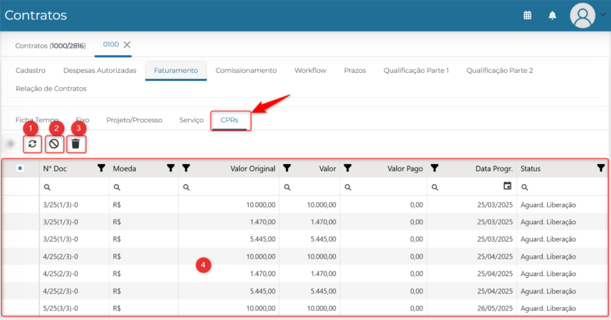
Task: Click search icon under Data Progr.
Action: (435, 187)
